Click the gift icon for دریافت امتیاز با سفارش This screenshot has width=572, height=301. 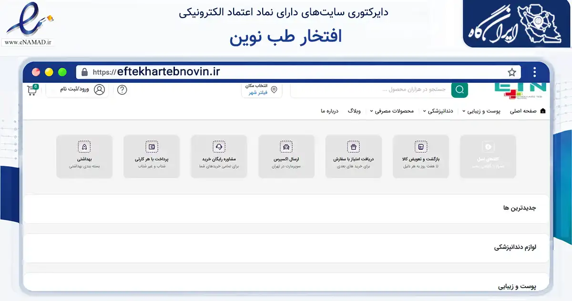click(353, 147)
